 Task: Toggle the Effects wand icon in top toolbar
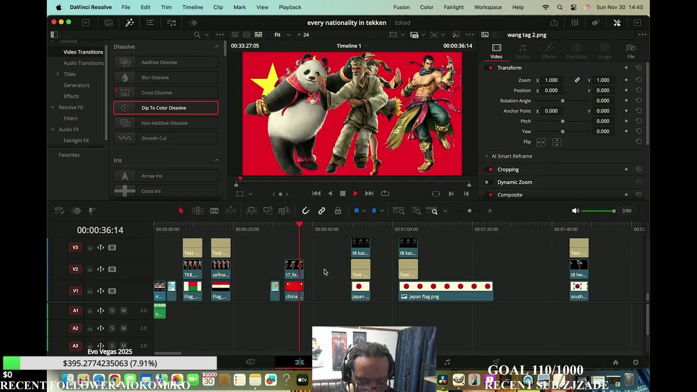point(130,22)
